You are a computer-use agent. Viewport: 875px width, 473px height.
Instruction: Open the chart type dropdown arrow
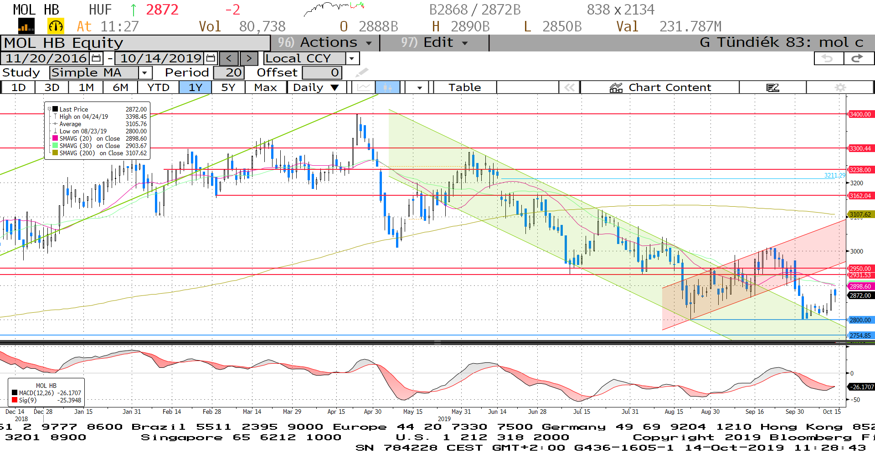(419, 87)
